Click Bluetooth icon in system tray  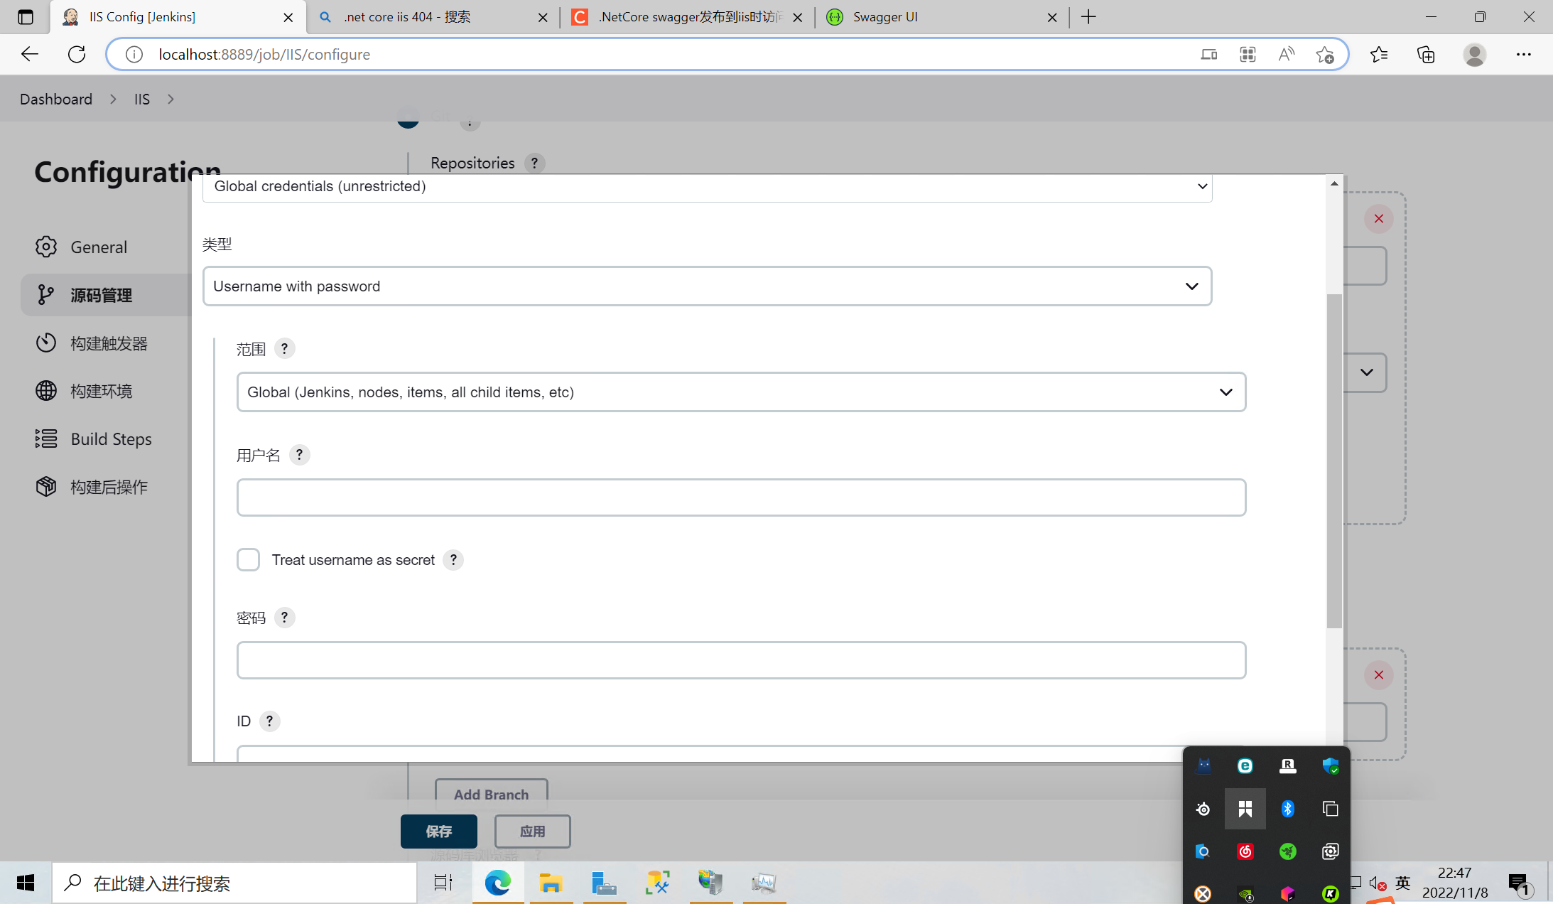1287,809
